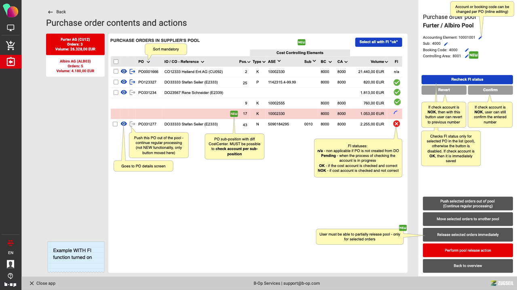Viewport: 517px width, 290px height.
Task: Select Furter AG (CU12) supplier tab
Action: [x=75, y=44]
